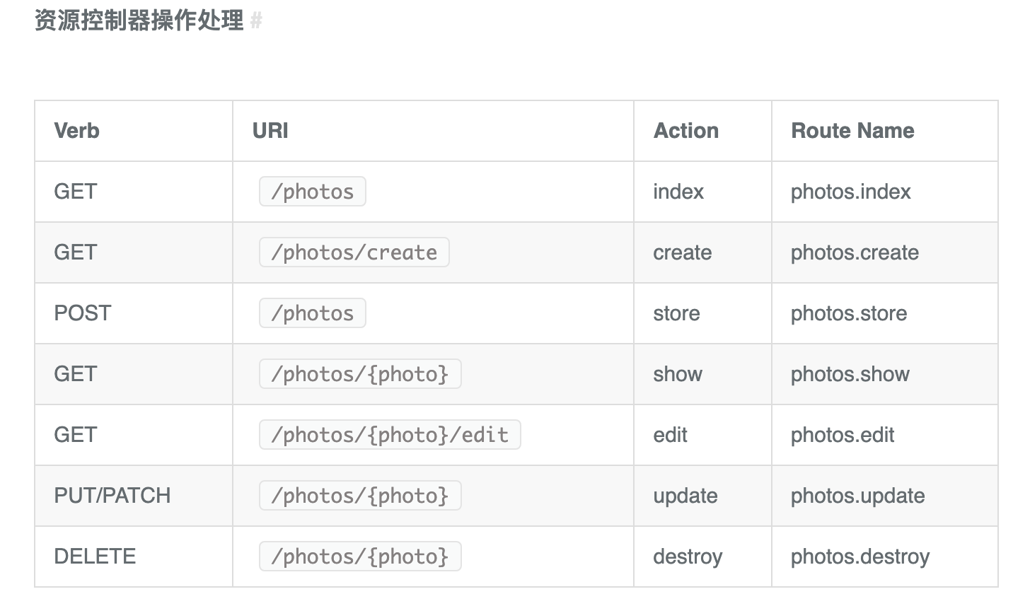Screen dimensions: 1013x594
Task: Click the /photos/{photo}/edit URI code
Action: pos(390,435)
